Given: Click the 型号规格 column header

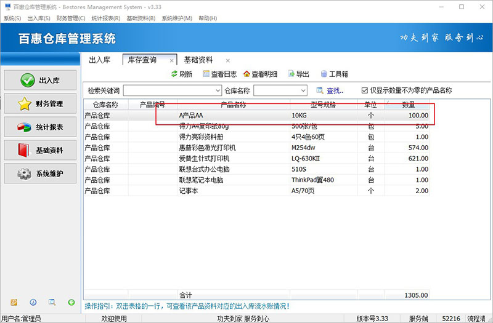Looking at the screenshot, I should (x=324, y=105).
